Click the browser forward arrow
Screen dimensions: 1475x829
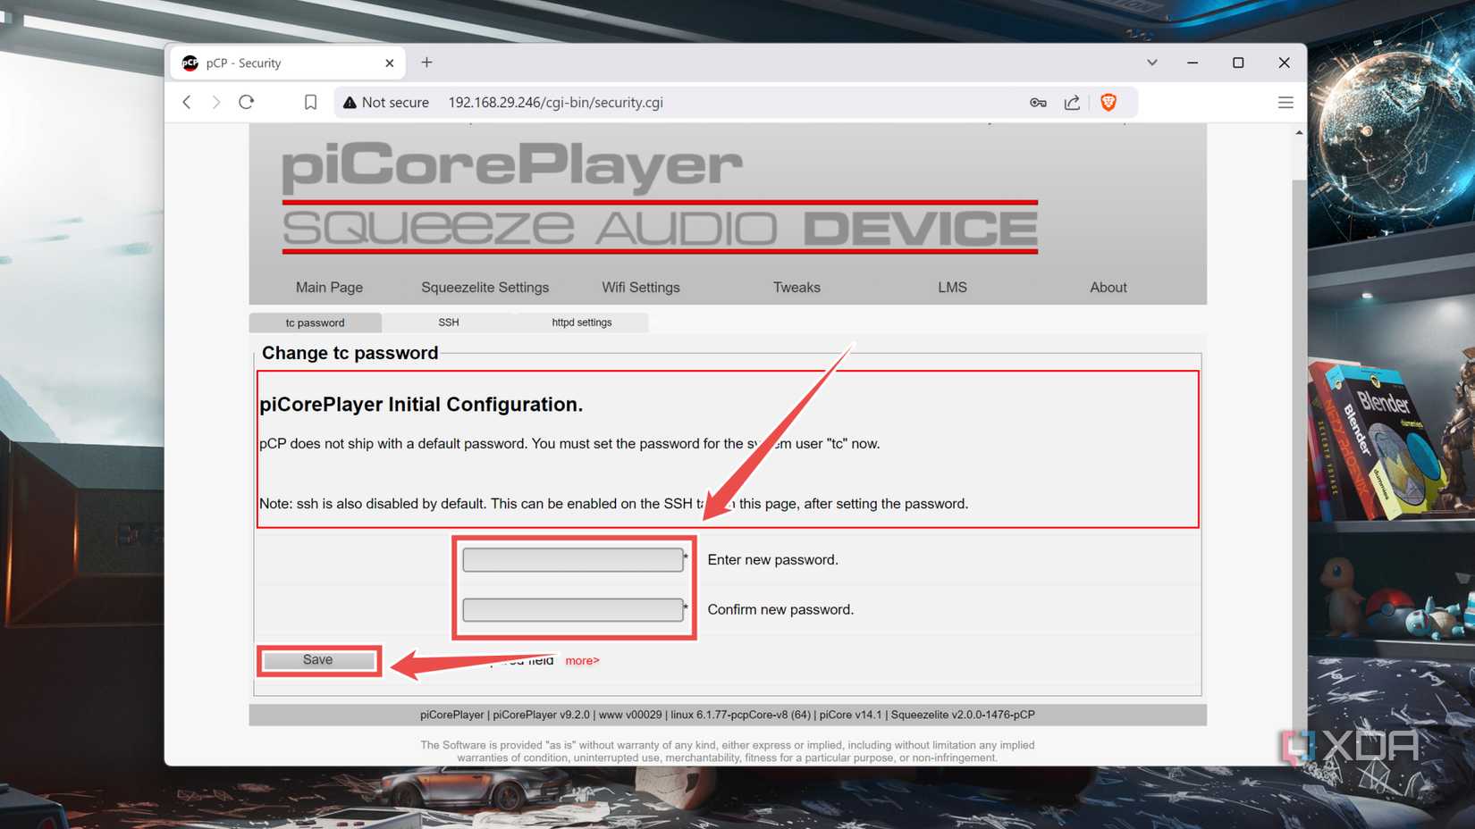coord(216,102)
